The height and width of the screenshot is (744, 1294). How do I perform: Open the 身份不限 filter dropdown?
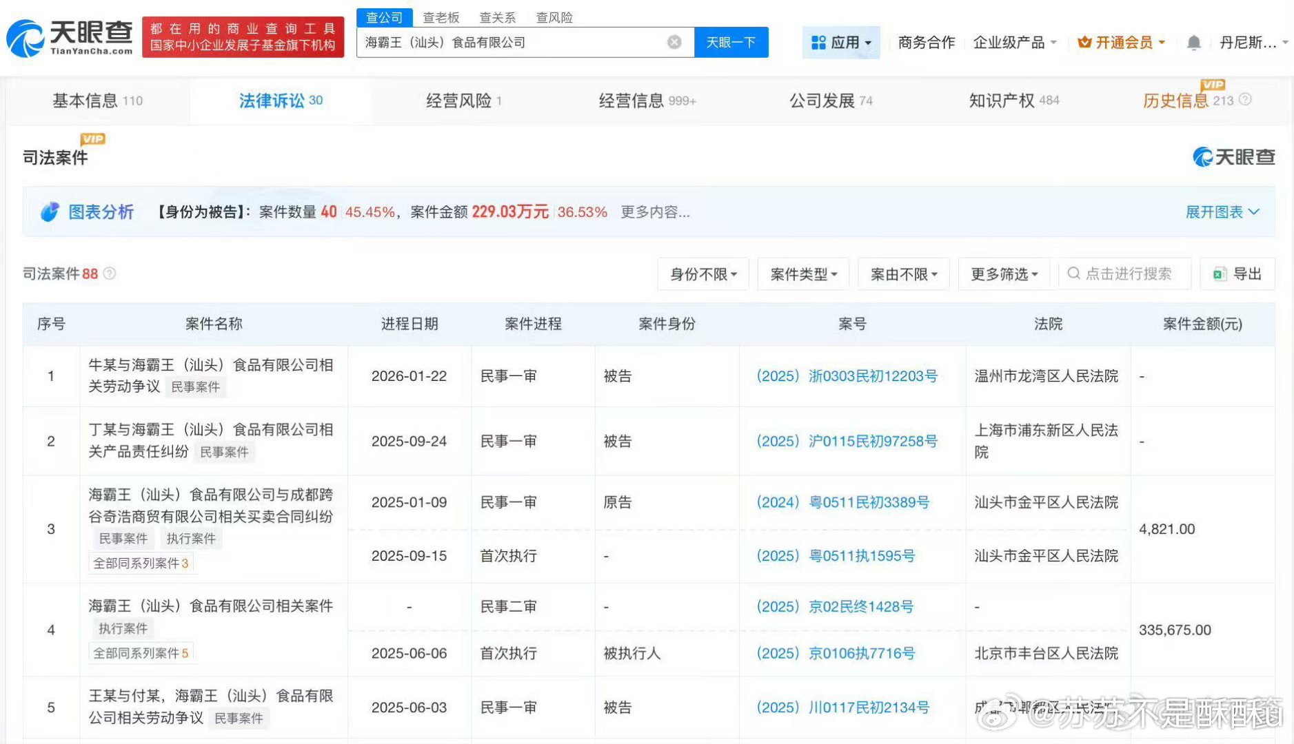702,273
